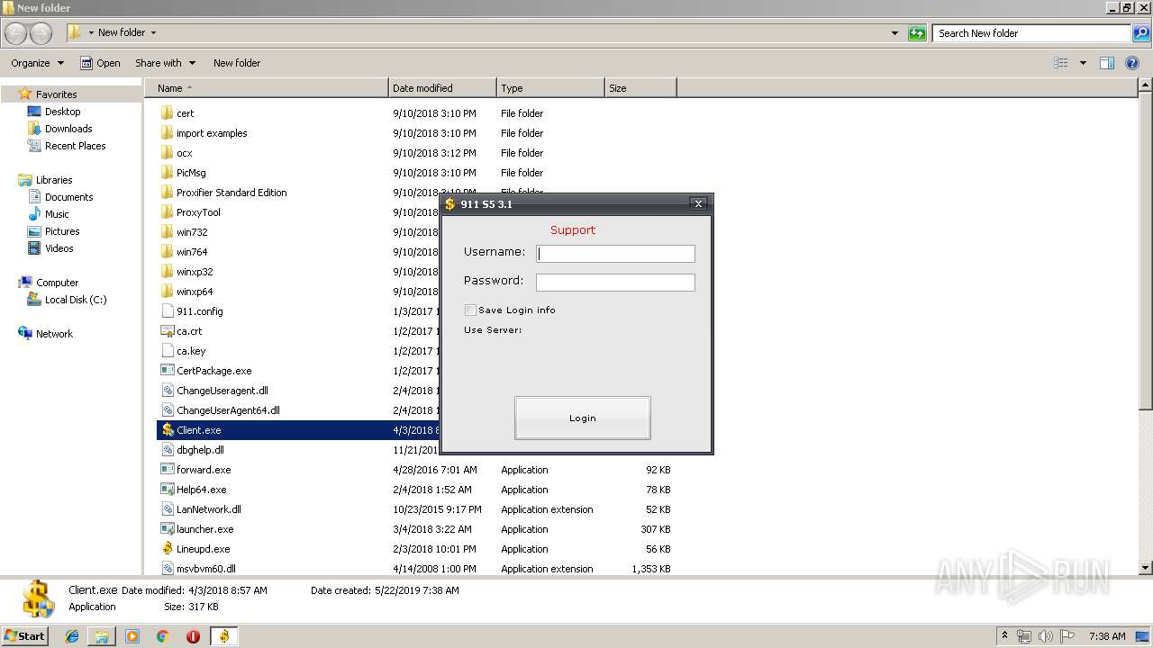The height and width of the screenshot is (648, 1153).
Task: Click the 911 S5 taskbar icon
Action: pyautogui.click(x=223, y=636)
